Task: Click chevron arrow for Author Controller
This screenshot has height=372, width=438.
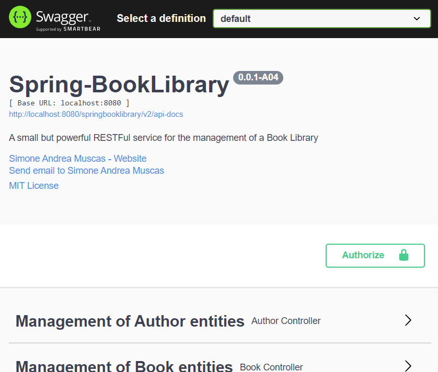Action: tap(408, 320)
